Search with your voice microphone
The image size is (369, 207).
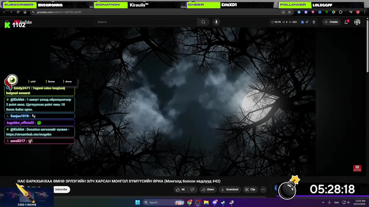coord(216,22)
